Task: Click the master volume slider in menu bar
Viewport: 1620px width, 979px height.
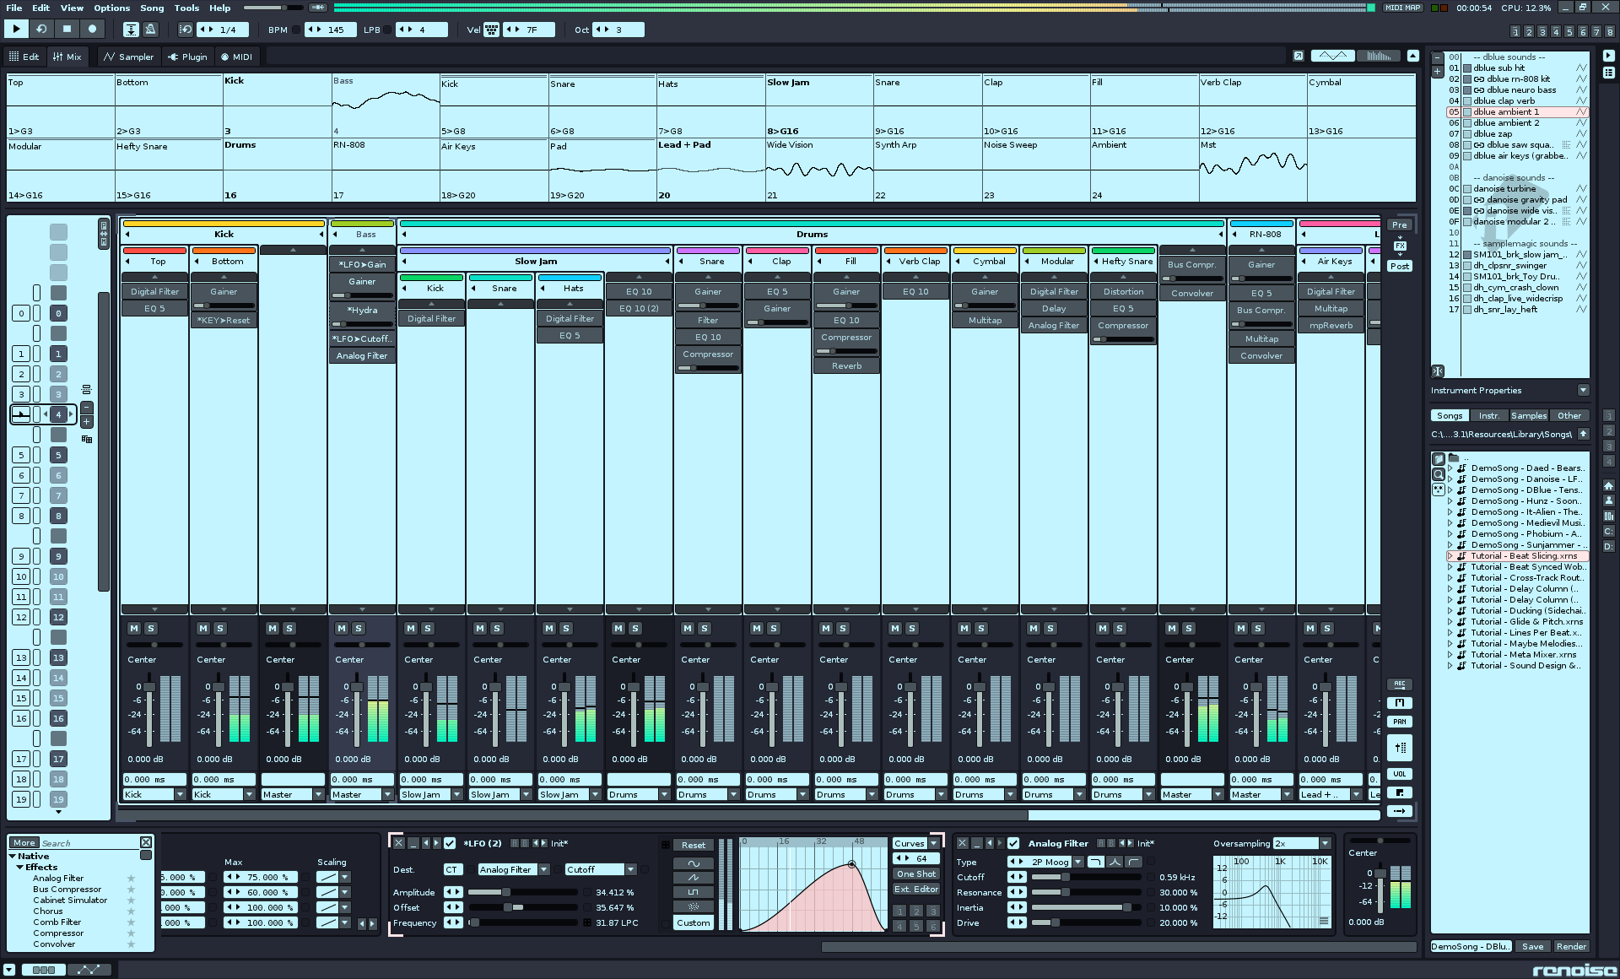Action: [273, 8]
